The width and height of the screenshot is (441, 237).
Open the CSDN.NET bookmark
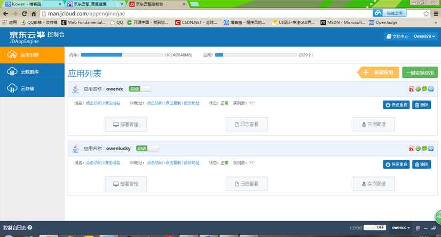196,22
